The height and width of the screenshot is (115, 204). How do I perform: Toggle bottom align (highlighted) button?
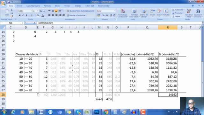coord(56,11)
